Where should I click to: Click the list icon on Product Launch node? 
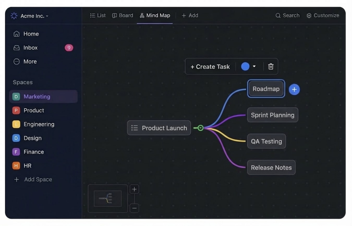(x=135, y=128)
